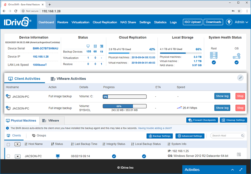Click JACSON-PC monitor status icon
Image resolution: width=251 pixels, height=174 pixels.
pyautogui.click(x=58, y=156)
